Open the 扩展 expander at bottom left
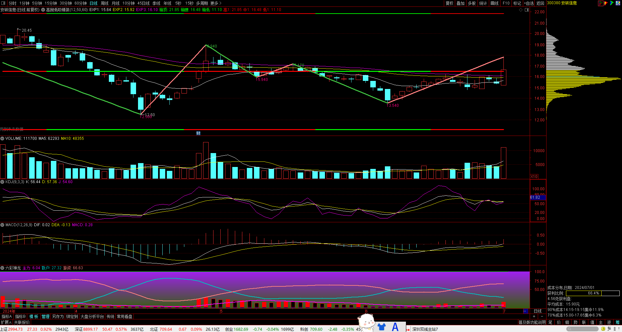Viewport: 622px width, 332px height. tap(6, 322)
